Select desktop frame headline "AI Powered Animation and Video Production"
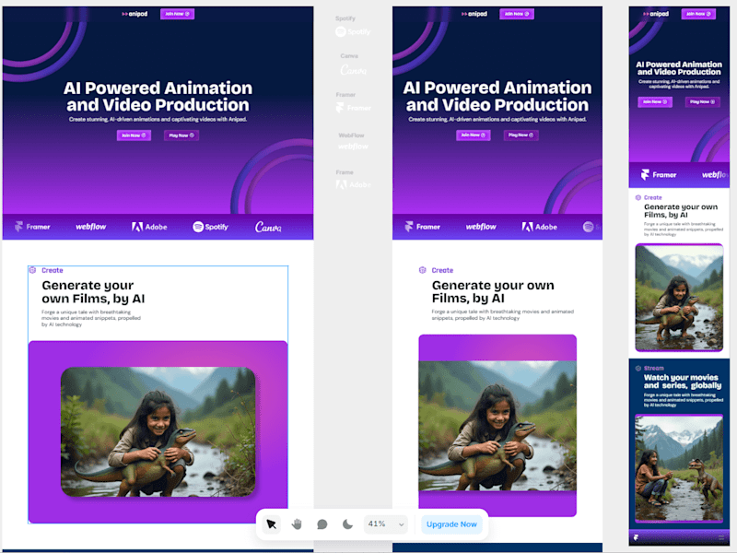 158,97
